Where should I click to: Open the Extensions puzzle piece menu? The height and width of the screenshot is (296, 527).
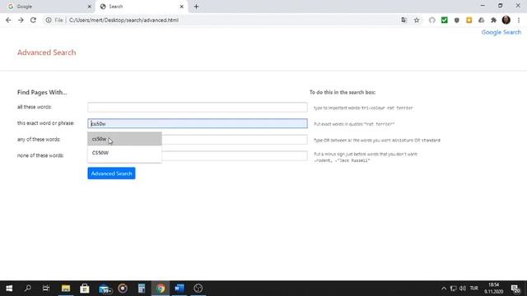493,20
